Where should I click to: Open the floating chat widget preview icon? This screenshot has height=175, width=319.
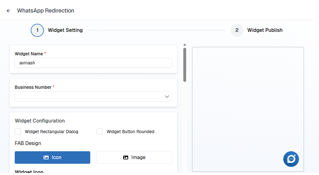point(291,159)
